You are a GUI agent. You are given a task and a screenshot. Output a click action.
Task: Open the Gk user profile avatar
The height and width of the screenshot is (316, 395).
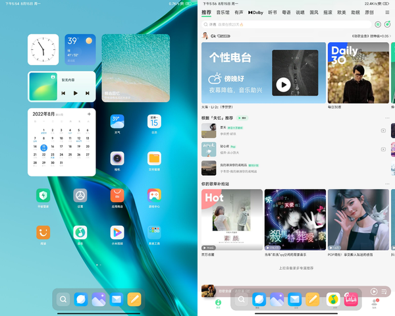[x=205, y=36]
